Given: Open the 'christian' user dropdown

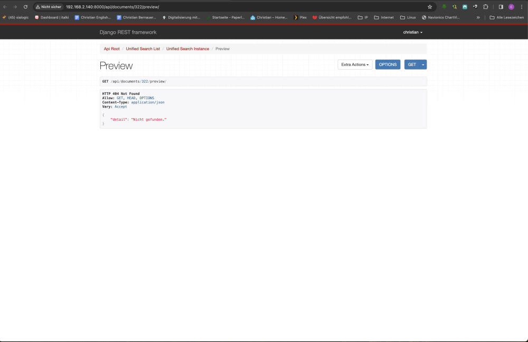Looking at the screenshot, I should coord(413,32).
